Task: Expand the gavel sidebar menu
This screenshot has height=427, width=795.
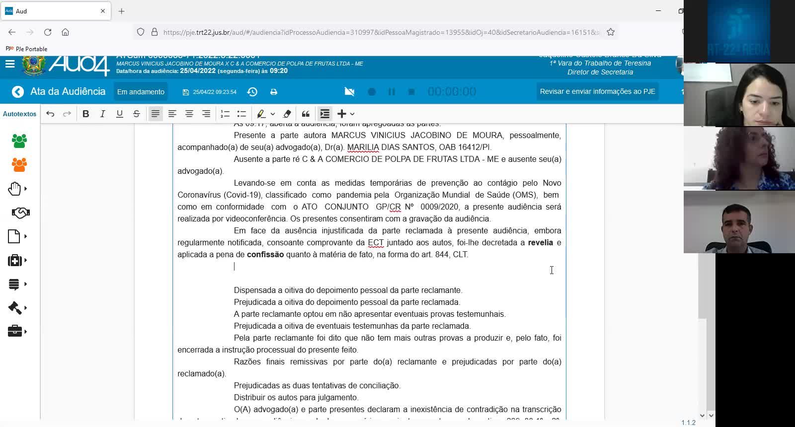Action: pos(17,308)
